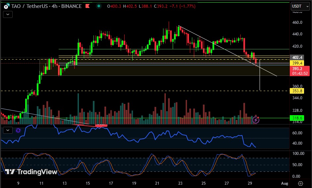Click the stochastic 0.00 scale label
312x188 pixels.
296,176
